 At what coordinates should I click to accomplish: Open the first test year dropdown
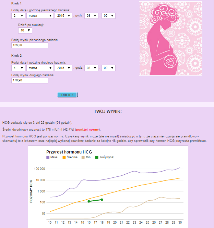click(63, 15)
